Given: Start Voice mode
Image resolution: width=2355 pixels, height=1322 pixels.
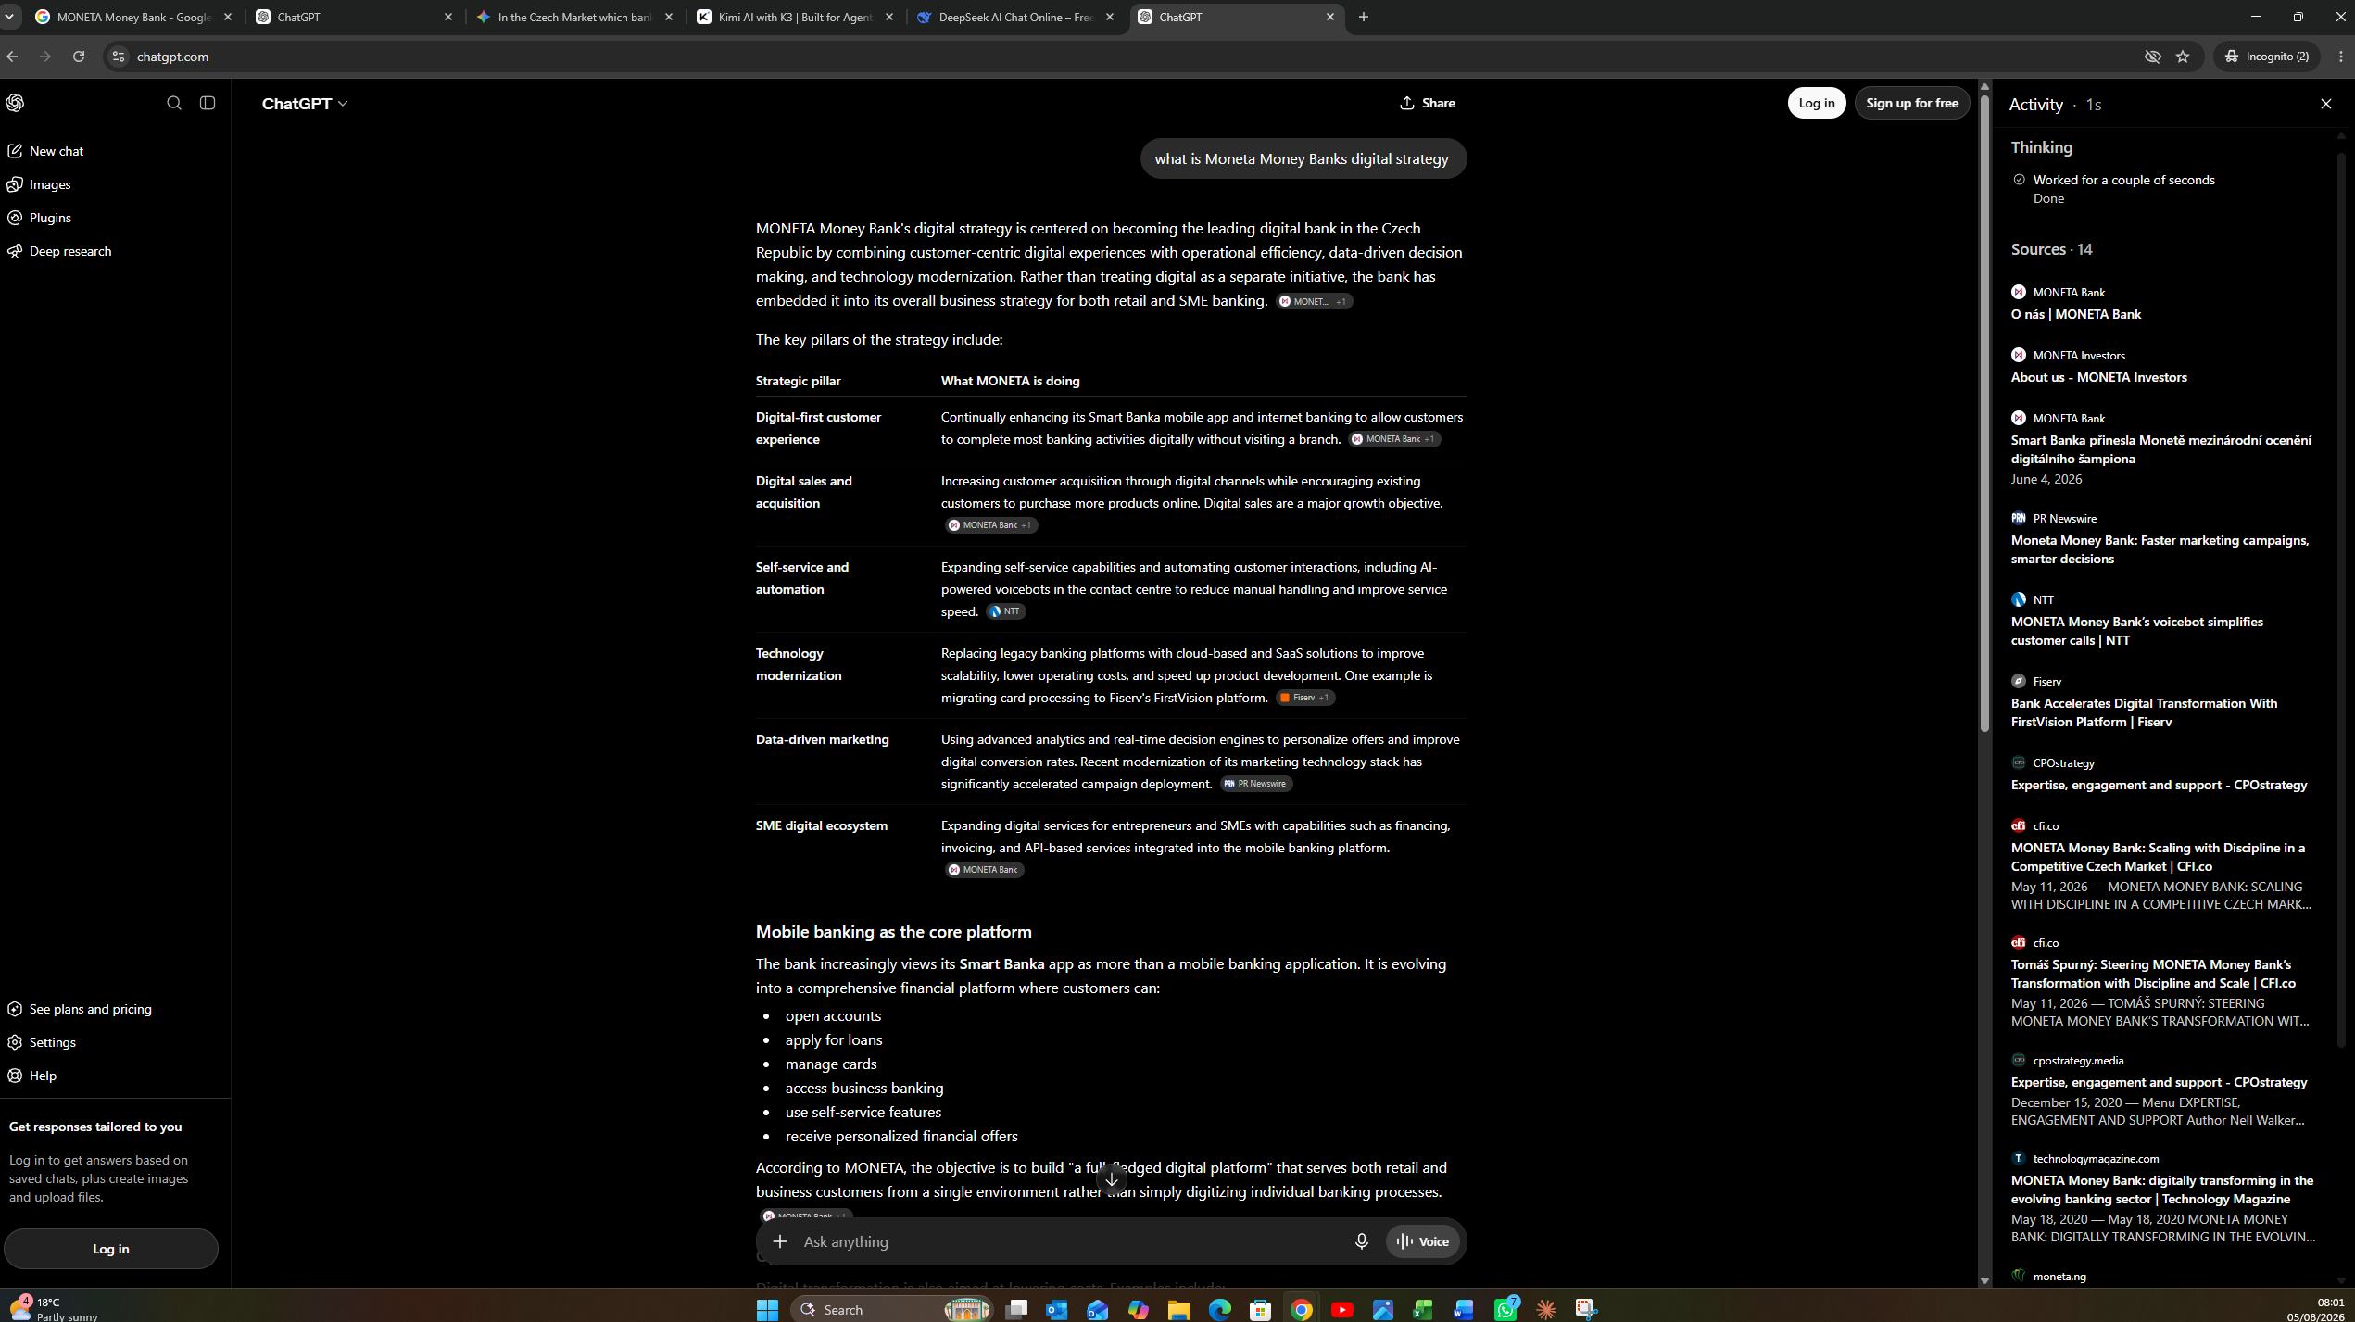Looking at the screenshot, I should (x=1423, y=1241).
